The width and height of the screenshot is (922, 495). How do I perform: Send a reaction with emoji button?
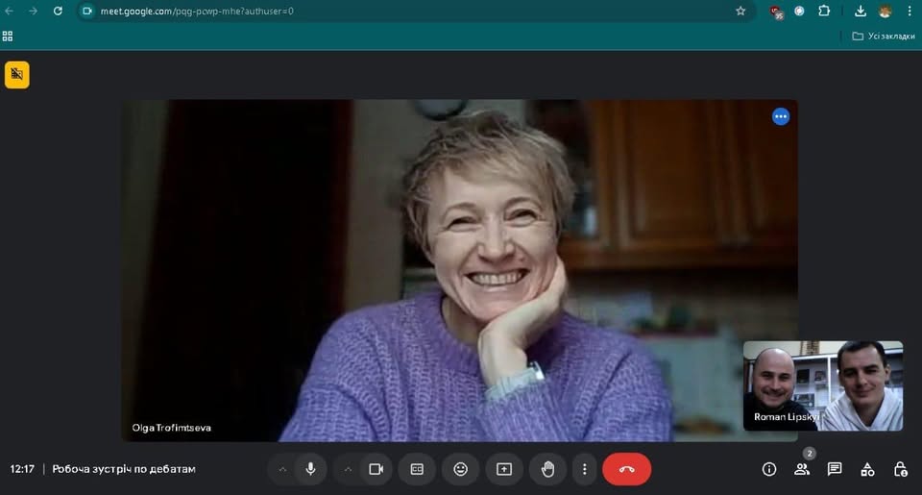point(460,469)
